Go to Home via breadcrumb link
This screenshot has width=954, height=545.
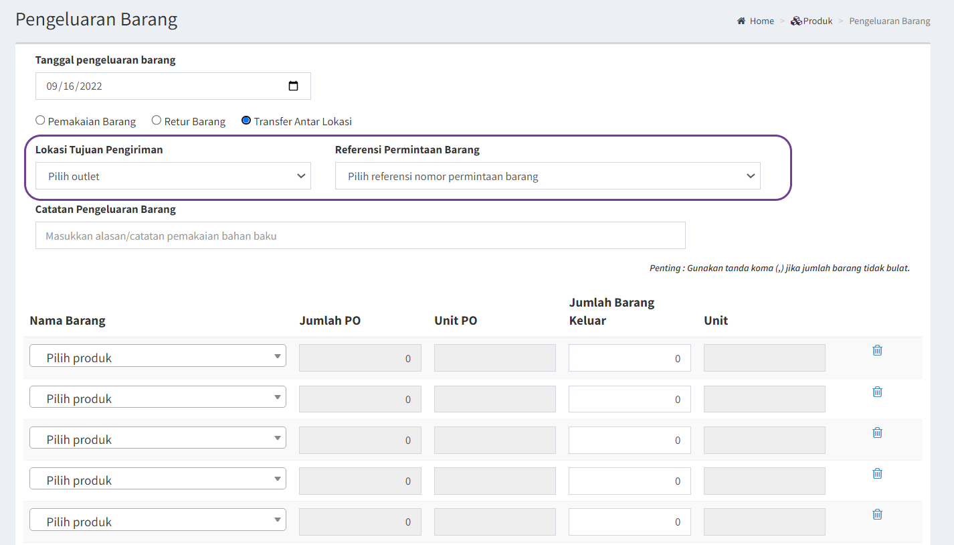(762, 21)
